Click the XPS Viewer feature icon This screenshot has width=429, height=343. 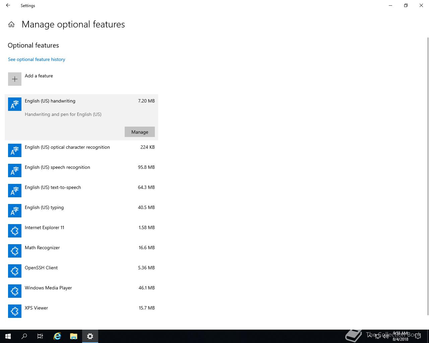15,311
